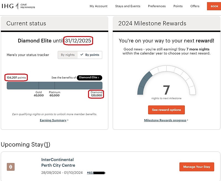
Task: Click the Current status heading
Action: [x=26, y=23]
